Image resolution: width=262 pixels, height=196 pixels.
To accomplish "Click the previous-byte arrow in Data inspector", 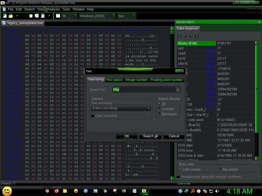I will coord(185,36).
